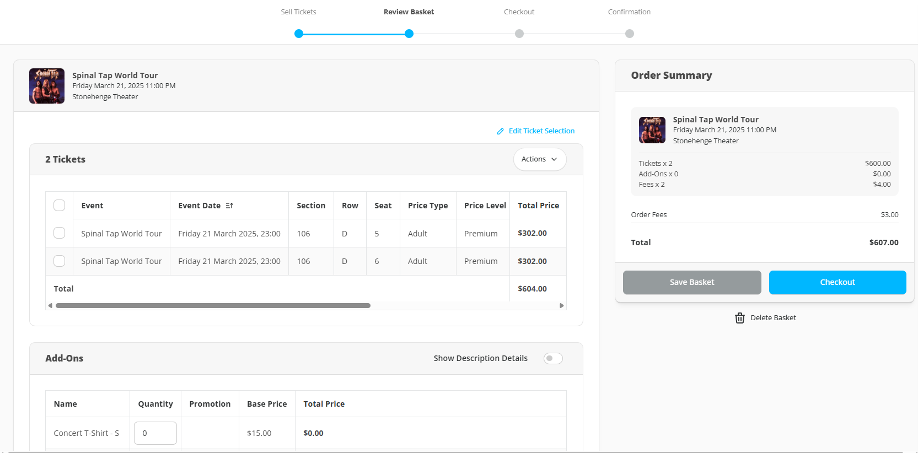
Task: Open Spinal Tap thumbnail in Order Summary
Action: [x=652, y=130]
